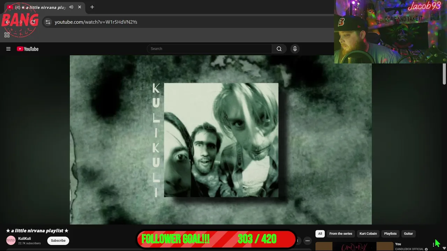Mute the tab via speaker icon
This screenshot has height=251, width=447.
71,7
